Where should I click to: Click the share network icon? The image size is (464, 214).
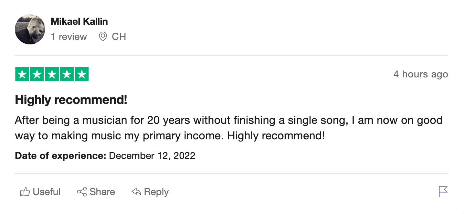[82, 192]
